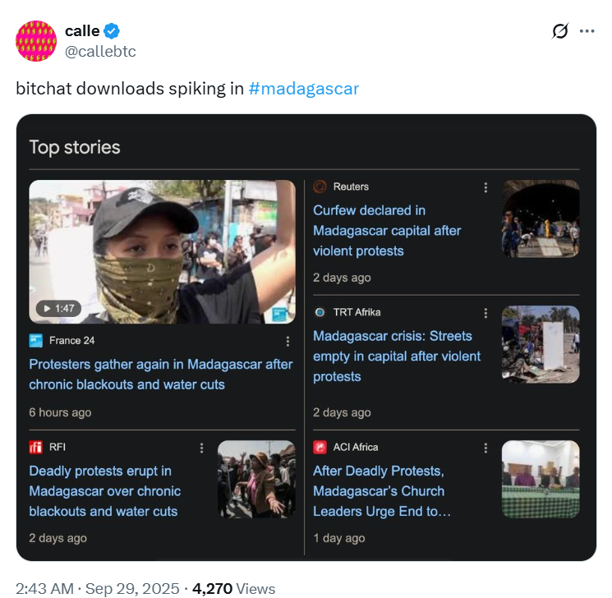Click the Reuters story thumbnail image
The height and width of the screenshot is (598, 612).
click(x=541, y=218)
